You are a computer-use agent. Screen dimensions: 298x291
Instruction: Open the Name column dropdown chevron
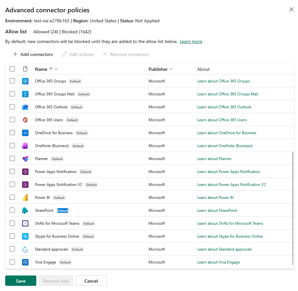click(56, 69)
